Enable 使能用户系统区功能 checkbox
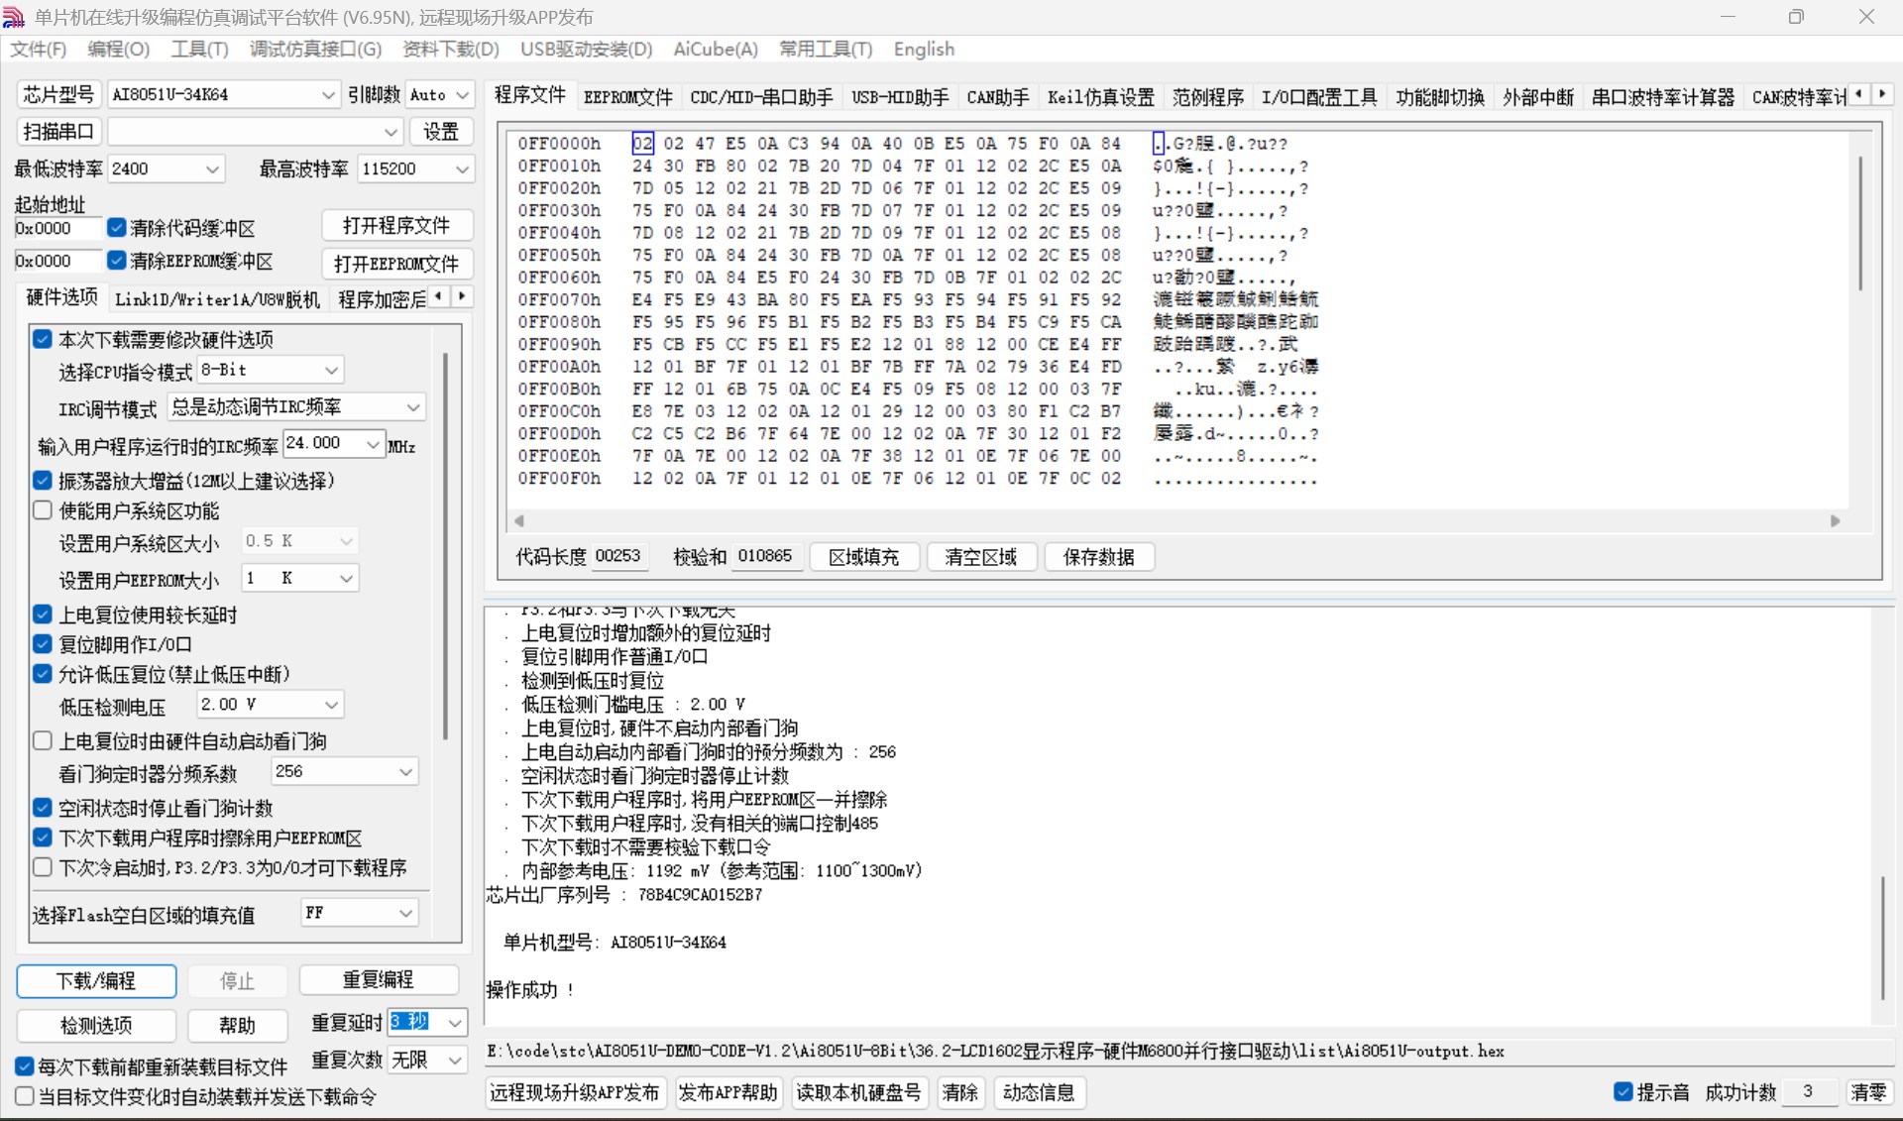1903x1121 pixels. pyautogui.click(x=43, y=510)
